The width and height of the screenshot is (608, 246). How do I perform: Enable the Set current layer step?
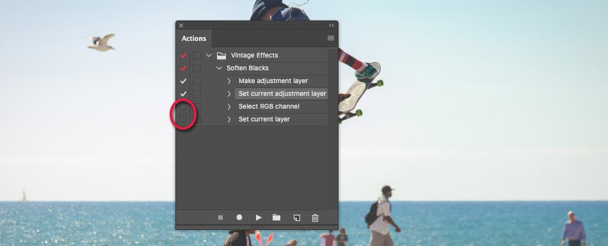(184, 119)
